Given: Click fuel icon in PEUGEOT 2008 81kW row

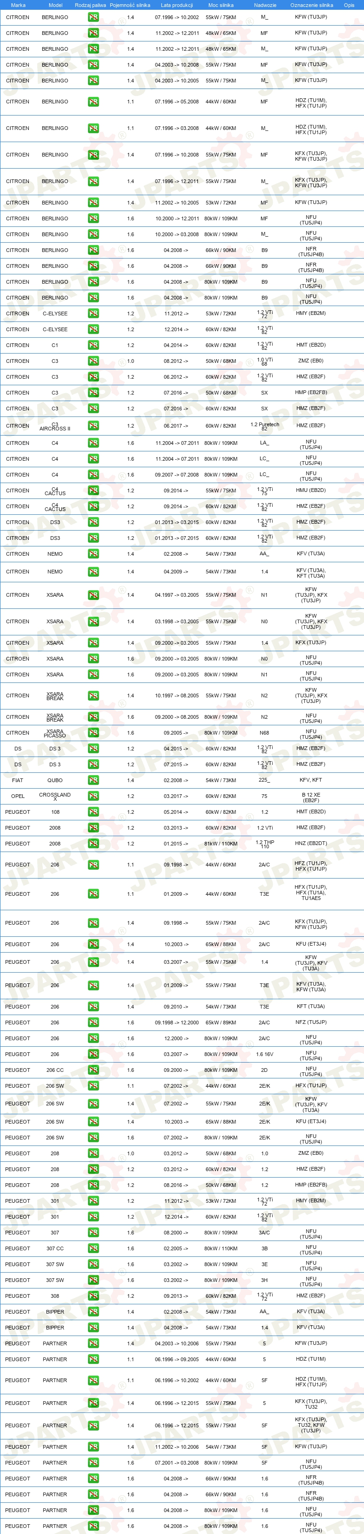Looking at the screenshot, I should 94,844.
